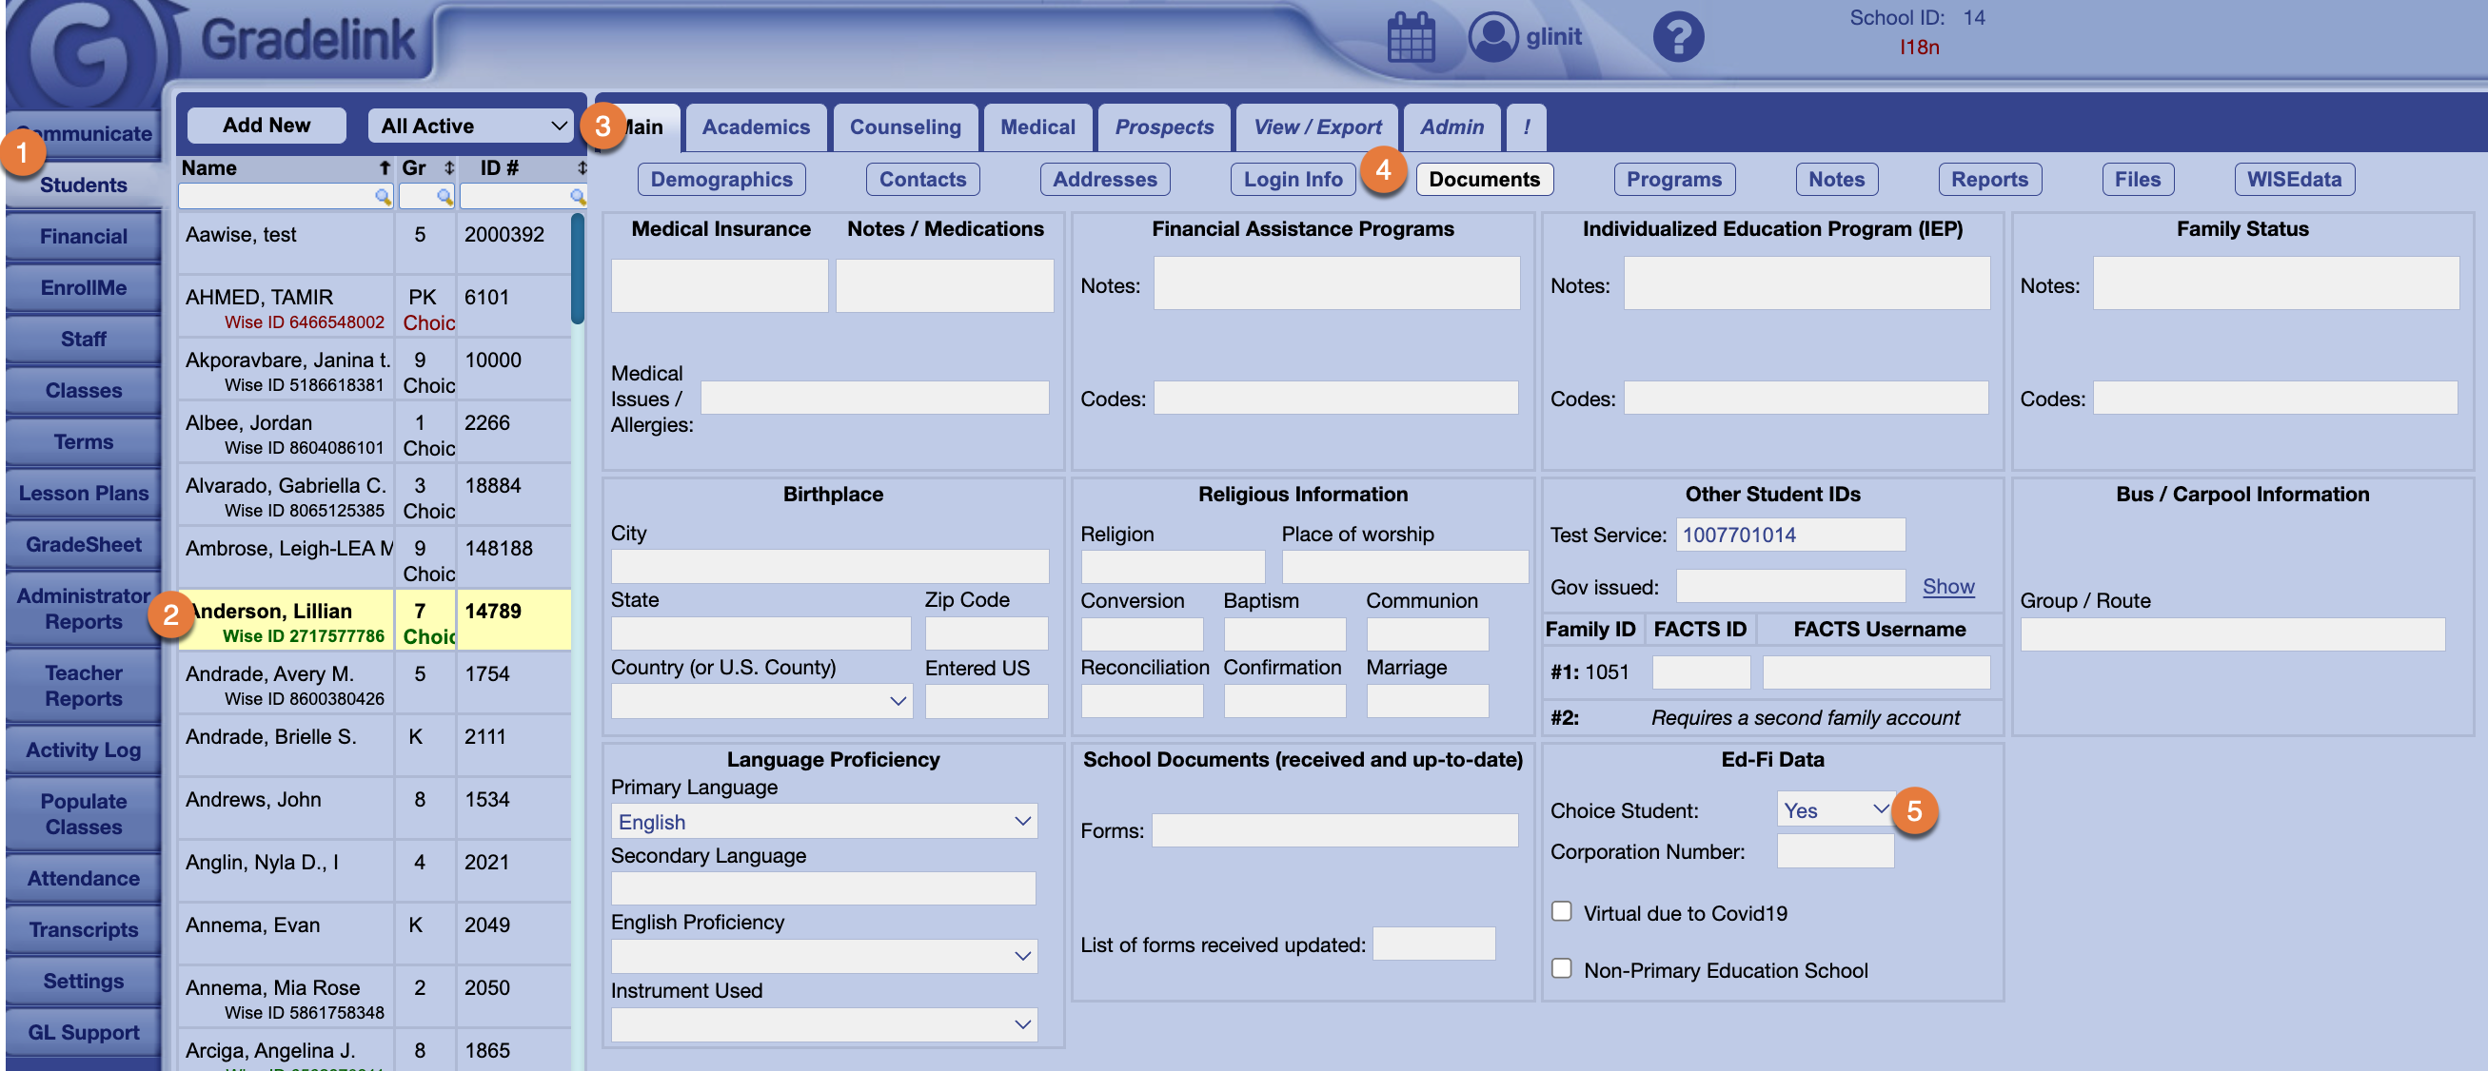2488x1071 pixels.
Task: Click the Gr column sort arrows
Action: (448, 168)
